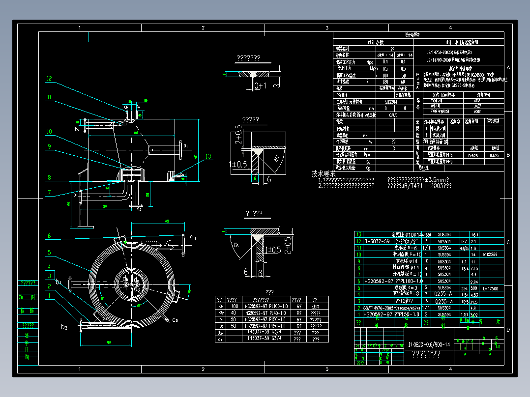Click balloon label 5 beside the plan view
This screenshot has width=530, height=397.
pyautogui.click(x=49, y=253)
